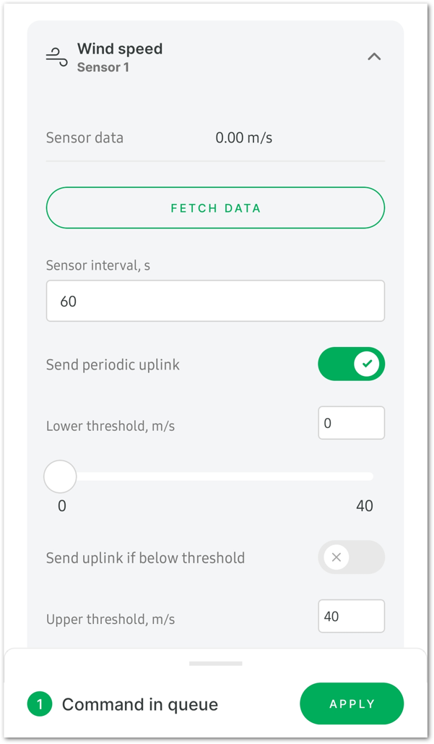
Task: Apply the queued command
Action: pyautogui.click(x=352, y=704)
